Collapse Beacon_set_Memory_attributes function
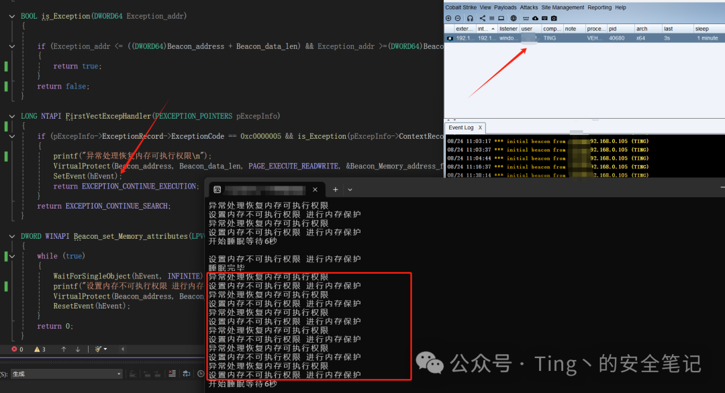This screenshot has height=393, width=725. [x=12, y=237]
